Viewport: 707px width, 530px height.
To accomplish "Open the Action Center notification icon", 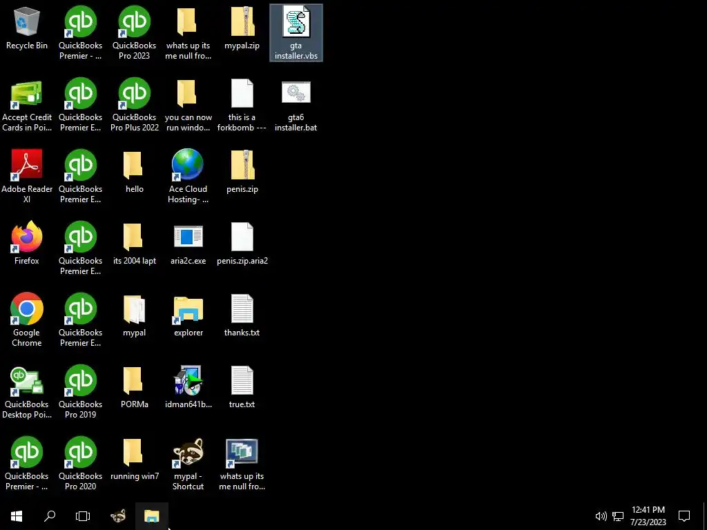I will point(684,516).
